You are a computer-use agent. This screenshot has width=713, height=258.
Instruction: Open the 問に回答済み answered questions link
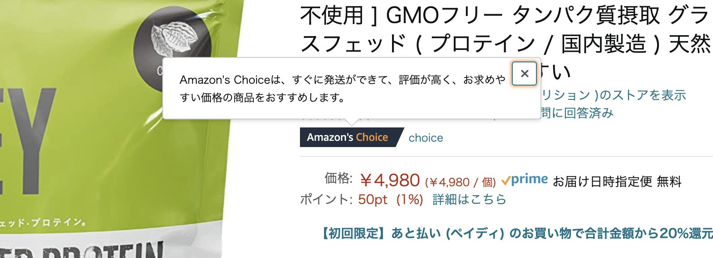(x=577, y=113)
